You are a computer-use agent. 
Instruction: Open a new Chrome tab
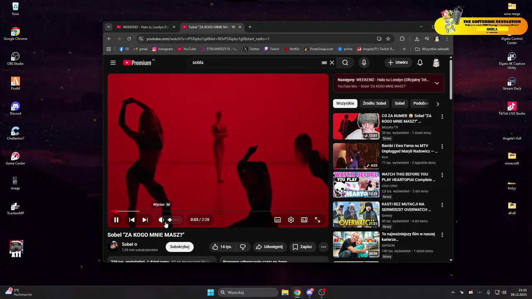250,27
